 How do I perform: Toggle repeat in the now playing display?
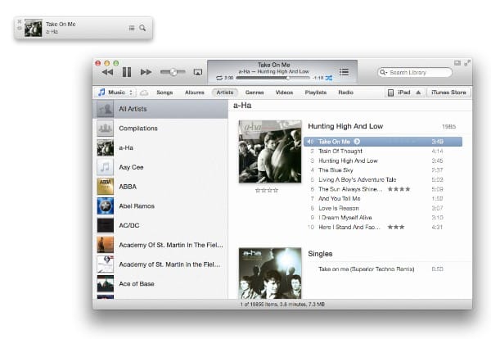pos(219,78)
